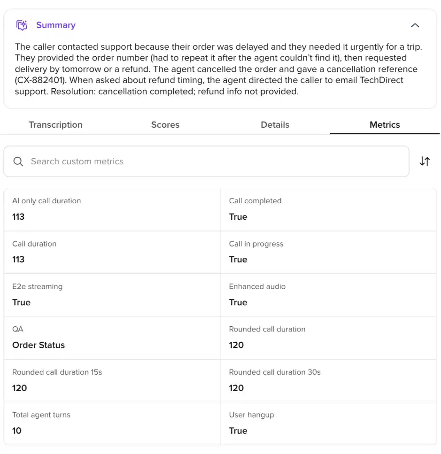Click the Summary heading text

coord(55,25)
